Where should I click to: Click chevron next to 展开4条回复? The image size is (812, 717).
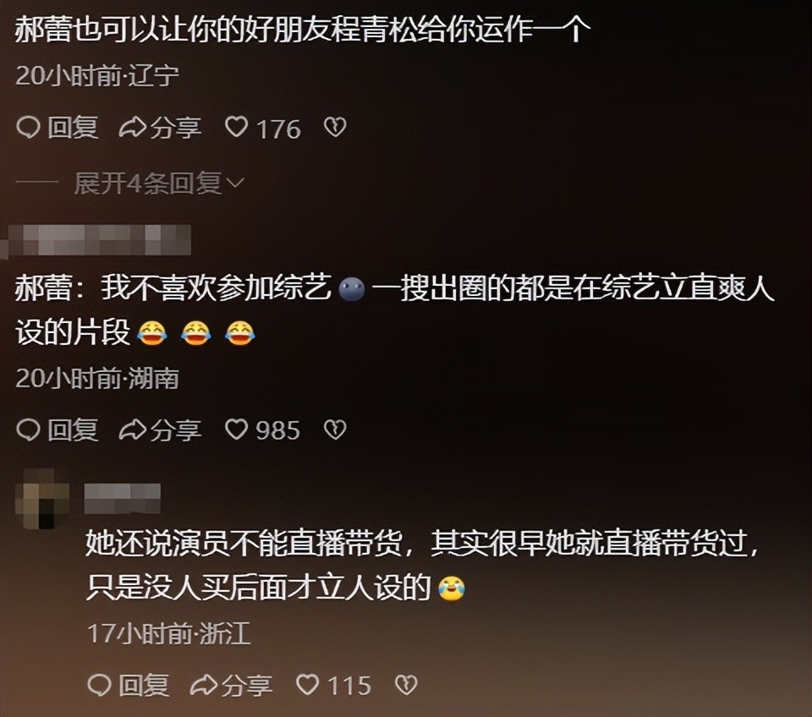coord(234,183)
